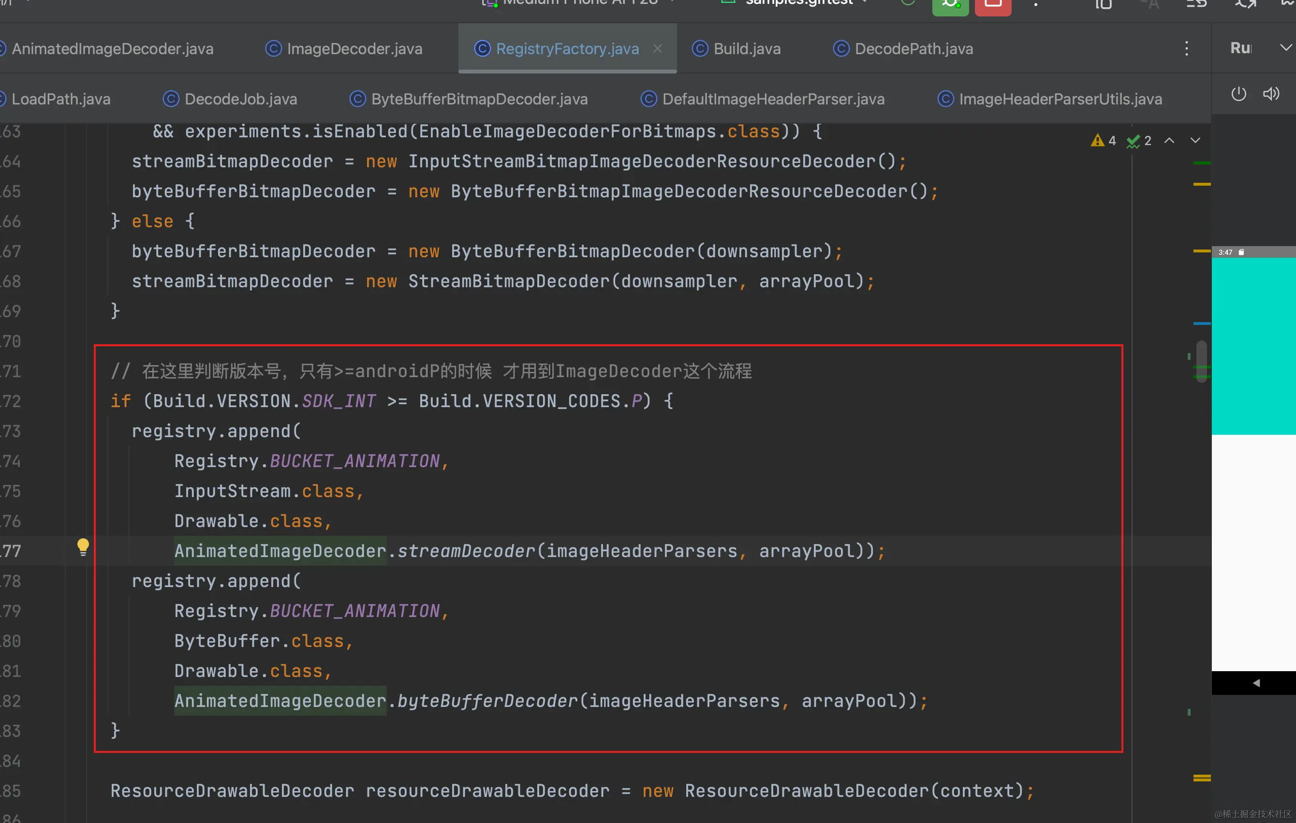Click gutter next to line 85
Viewport: 1296px width, 823px height.
44,791
